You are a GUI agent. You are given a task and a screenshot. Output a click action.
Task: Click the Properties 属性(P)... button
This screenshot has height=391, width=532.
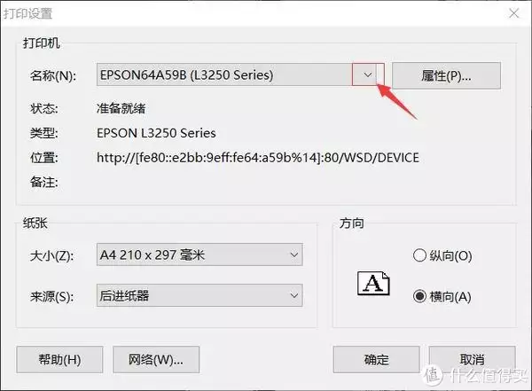click(x=446, y=75)
